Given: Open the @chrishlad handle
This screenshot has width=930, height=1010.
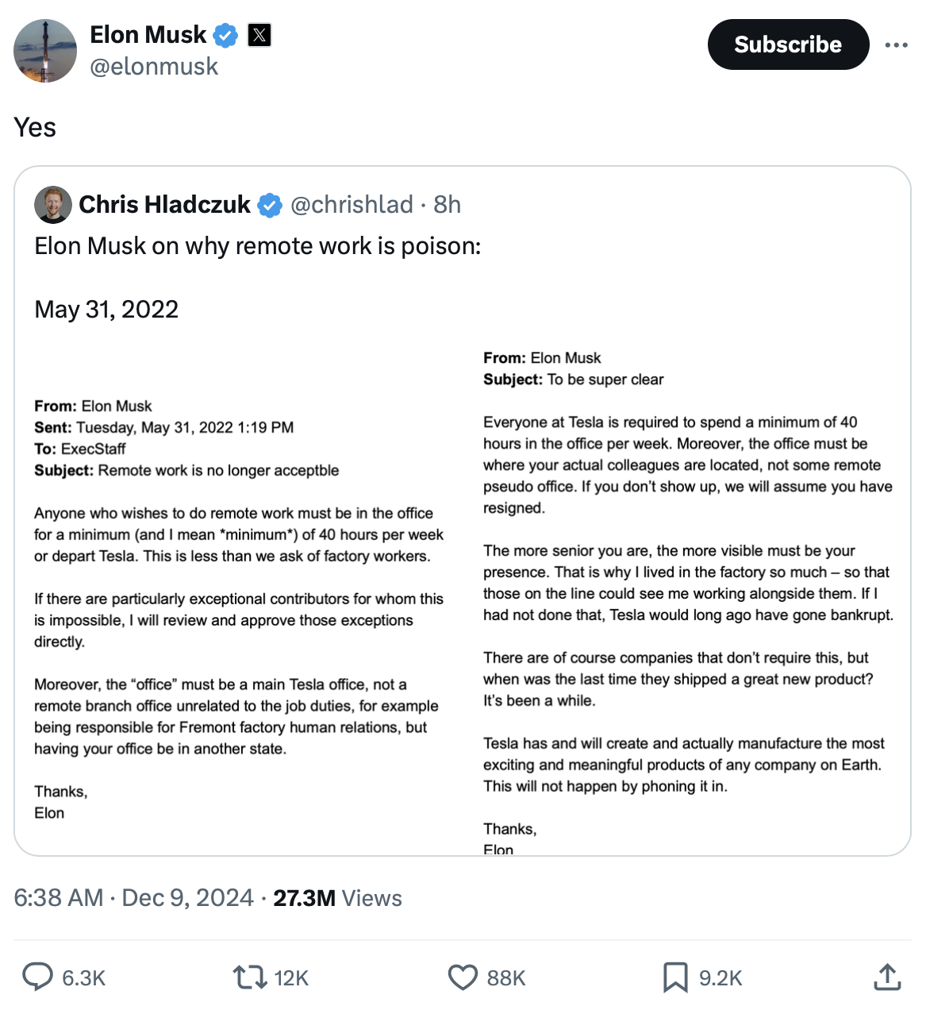Looking at the screenshot, I should tap(352, 205).
